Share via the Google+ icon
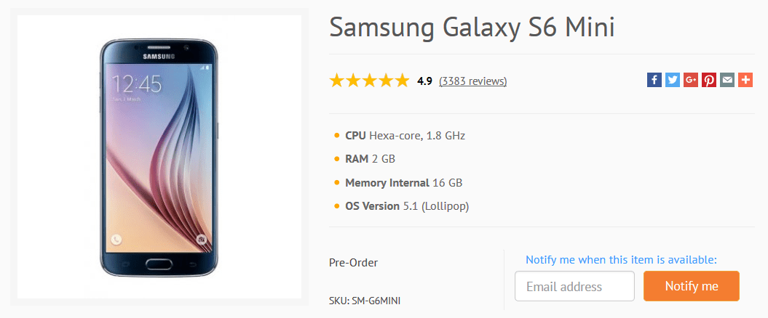This screenshot has height=318, width=768. 691,81
